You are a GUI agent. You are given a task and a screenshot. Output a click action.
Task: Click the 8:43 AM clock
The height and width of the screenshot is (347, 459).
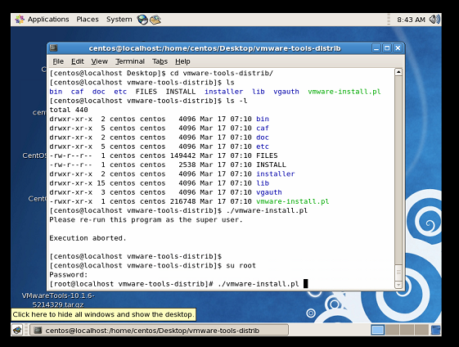coord(411,20)
